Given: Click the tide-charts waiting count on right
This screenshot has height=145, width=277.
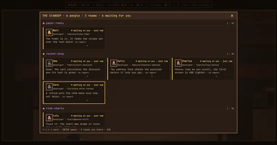Looking at the screenshot, I should coord(230,108).
